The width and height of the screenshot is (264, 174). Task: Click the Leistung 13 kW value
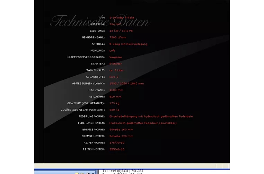click(121, 31)
